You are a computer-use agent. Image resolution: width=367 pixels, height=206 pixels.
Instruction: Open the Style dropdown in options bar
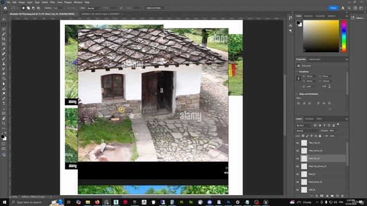(x=93, y=8)
